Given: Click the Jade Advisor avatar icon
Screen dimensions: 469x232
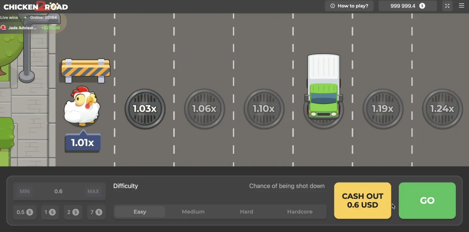Looking at the screenshot, I should tap(3, 28).
